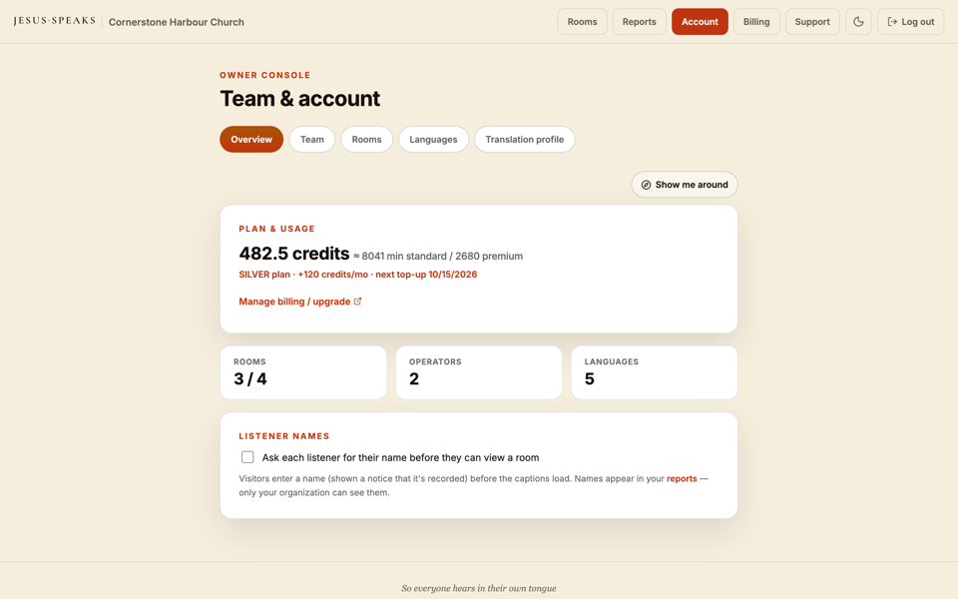This screenshot has width=958, height=599.
Task: Log out of the account
Action: 910,21
